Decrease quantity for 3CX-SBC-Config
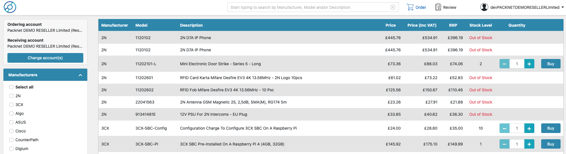 [x=504, y=128]
